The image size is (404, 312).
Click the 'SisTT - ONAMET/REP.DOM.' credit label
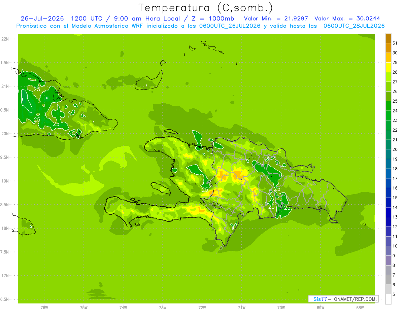coord(343,299)
